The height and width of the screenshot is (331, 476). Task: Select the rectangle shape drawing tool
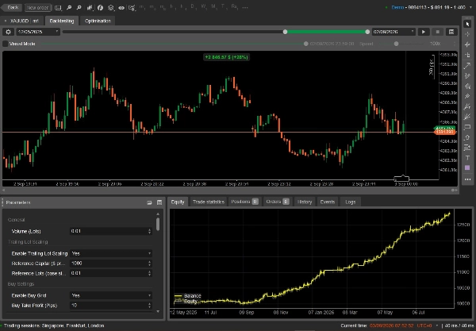pos(467,127)
